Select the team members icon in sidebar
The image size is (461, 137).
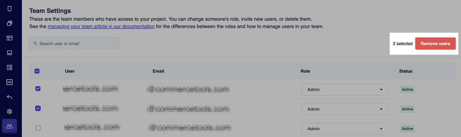(9, 126)
